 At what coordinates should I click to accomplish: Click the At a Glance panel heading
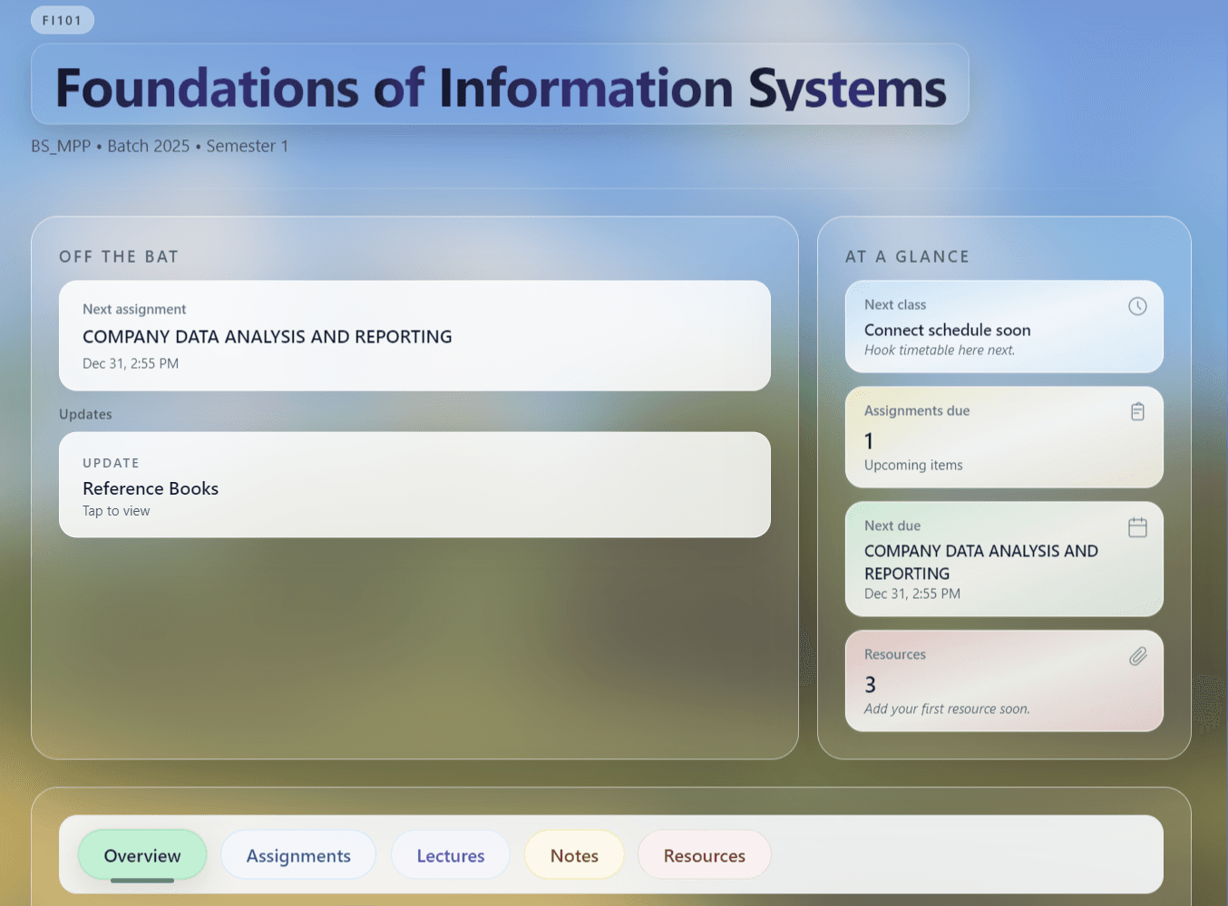(907, 256)
